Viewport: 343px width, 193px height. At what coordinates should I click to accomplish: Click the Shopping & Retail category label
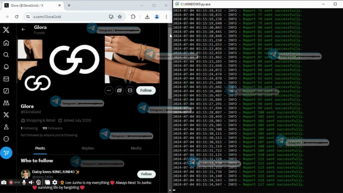coord(40,120)
